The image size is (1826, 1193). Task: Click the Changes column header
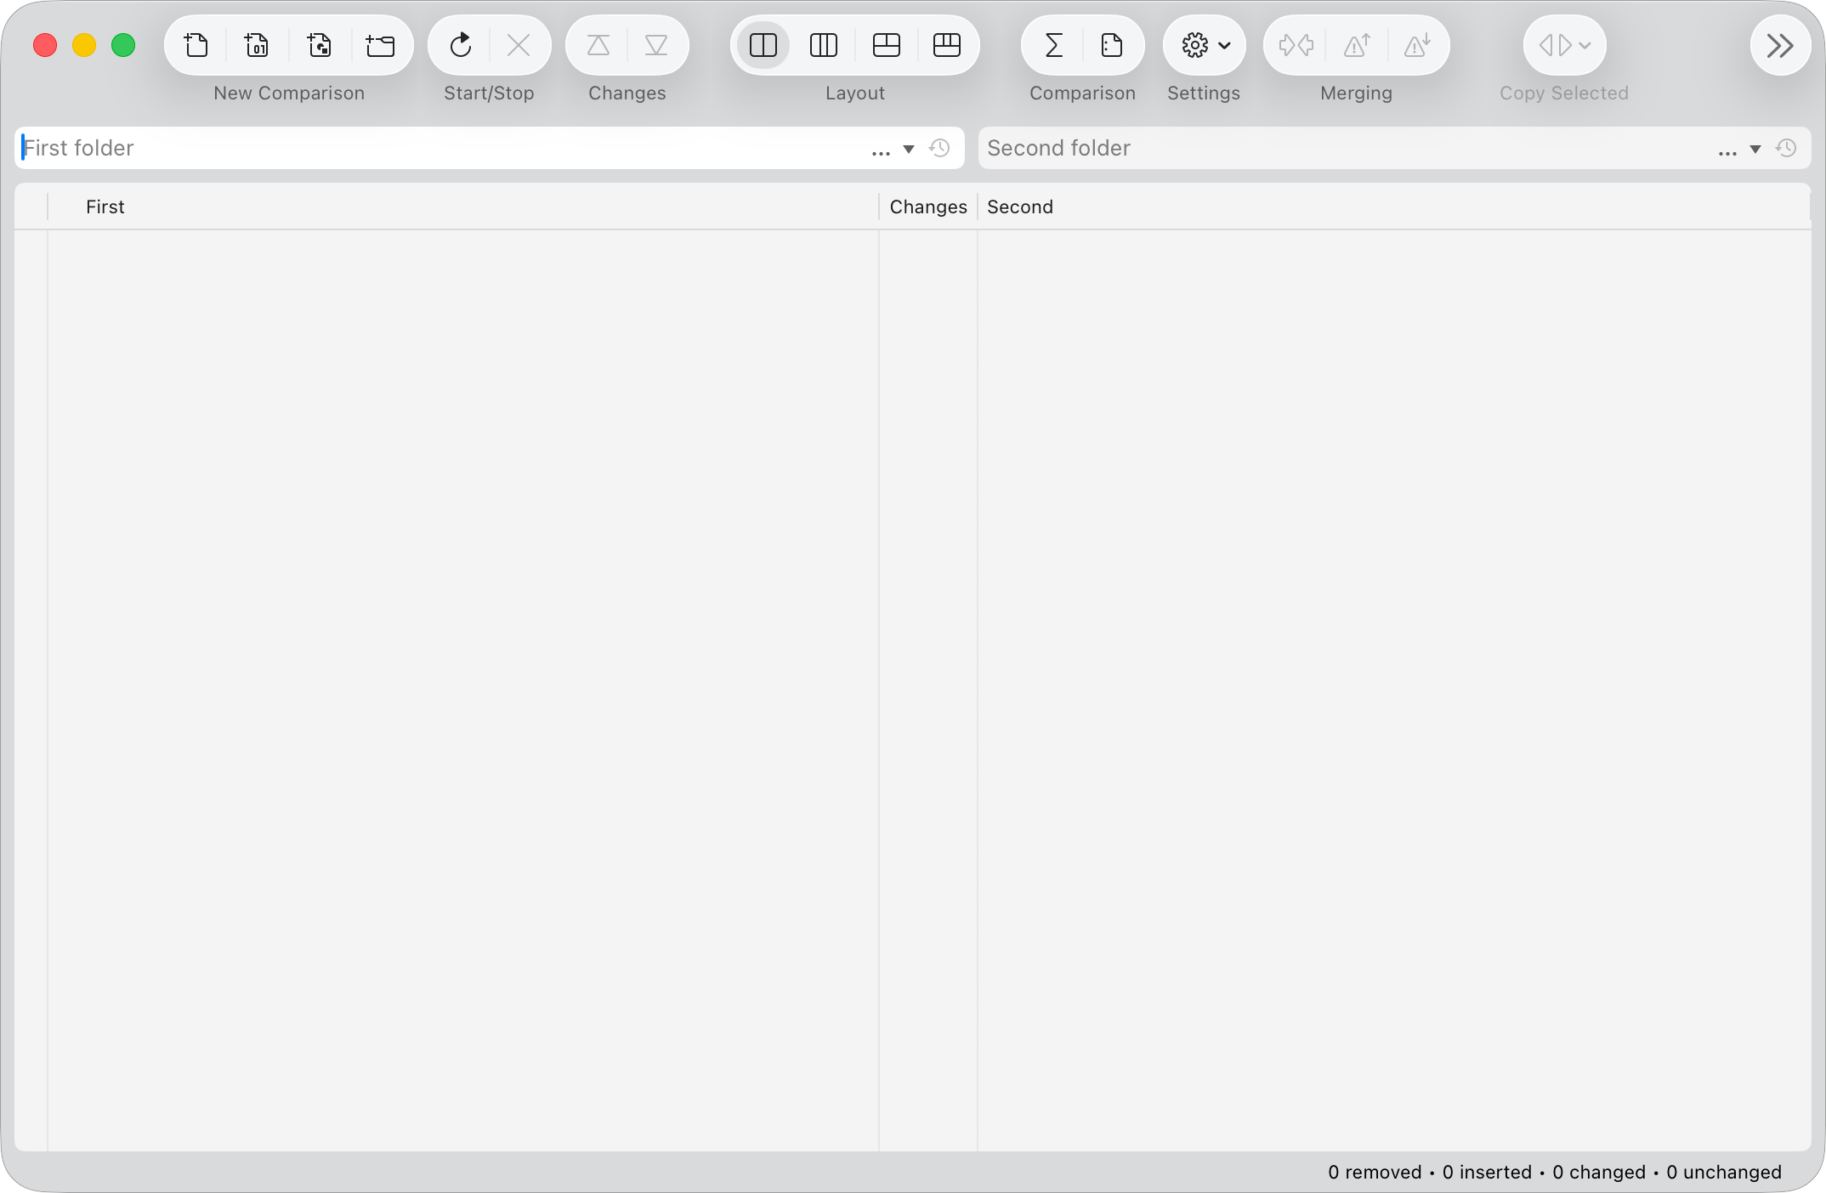[928, 206]
